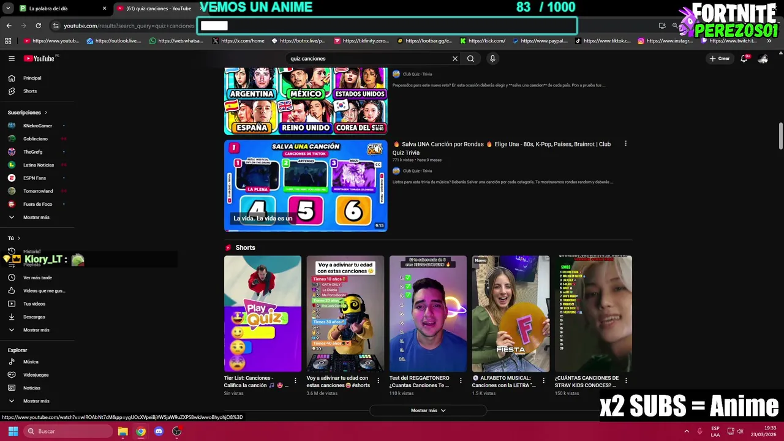This screenshot has width=784, height=441.
Task: Open the Chrome apps grid in bookmarks bar
Action: tap(8, 41)
